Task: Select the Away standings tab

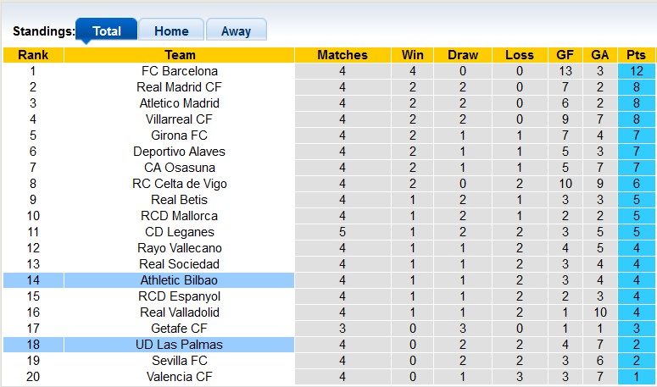Action: (236, 30)
